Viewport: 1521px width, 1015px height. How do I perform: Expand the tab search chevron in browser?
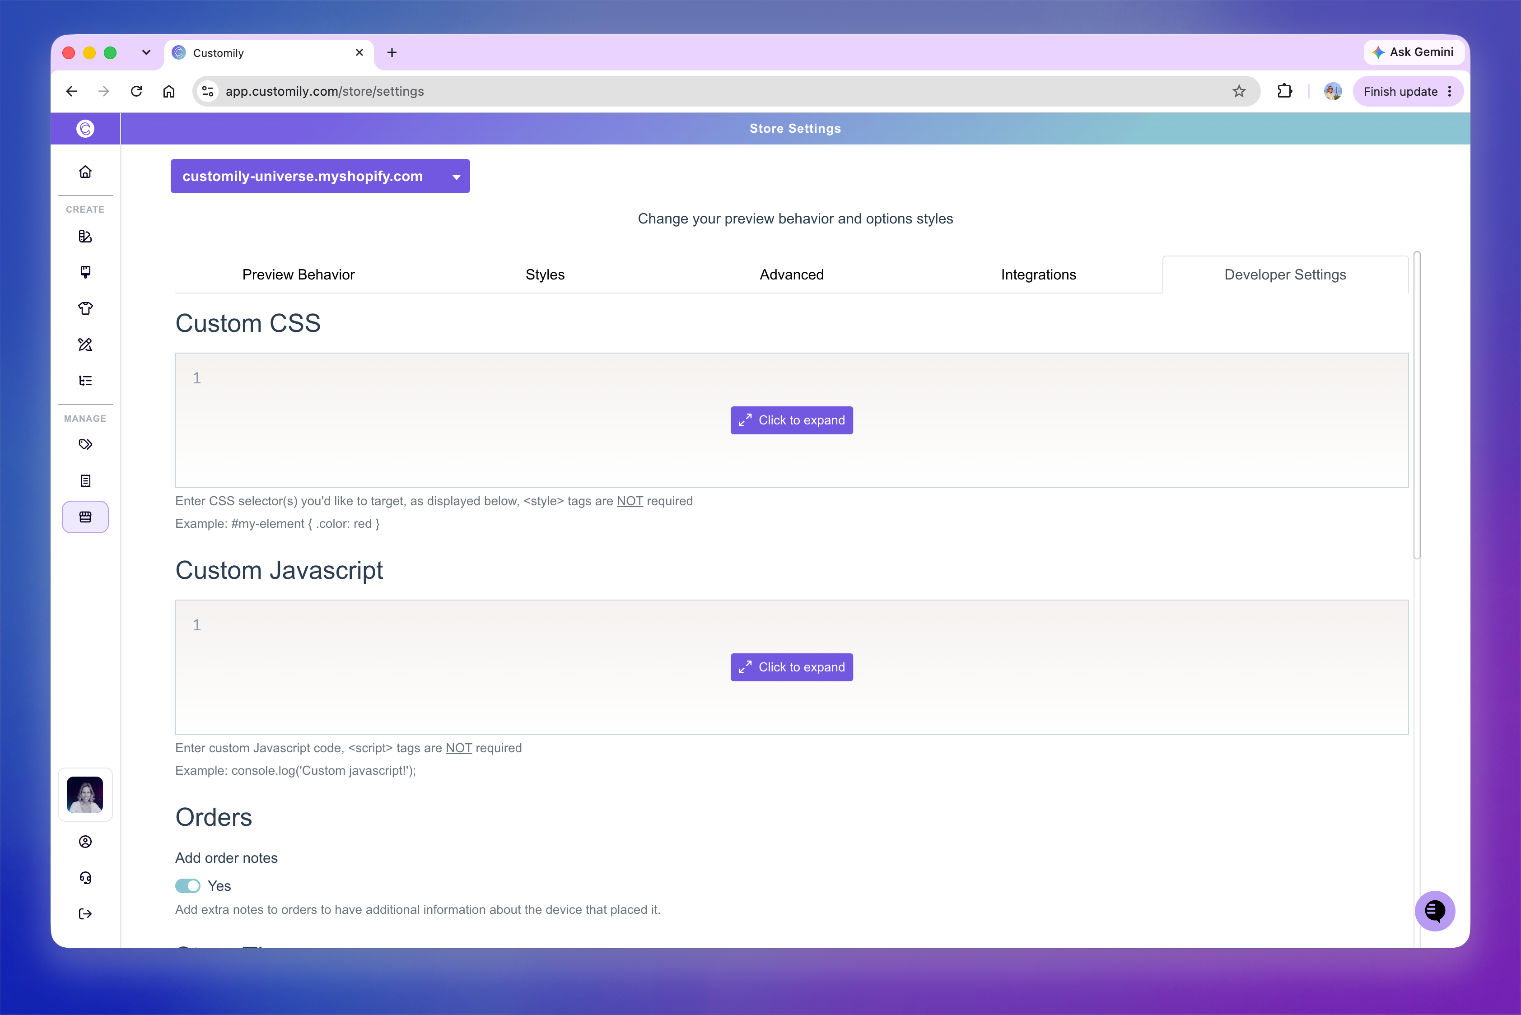(146, 52)
